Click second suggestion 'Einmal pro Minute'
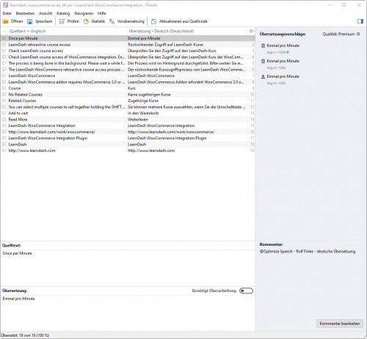Screen dimensions: 367x339 (283, 61)
